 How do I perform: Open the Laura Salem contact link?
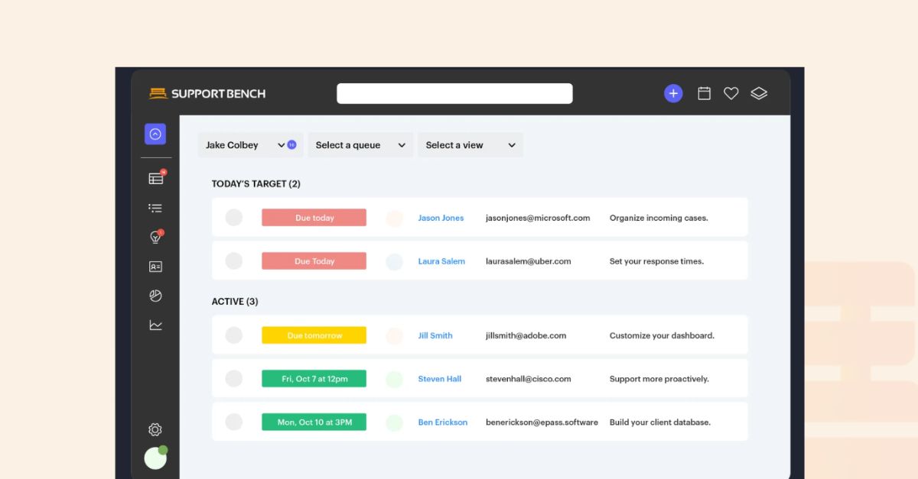click(441, 261)
